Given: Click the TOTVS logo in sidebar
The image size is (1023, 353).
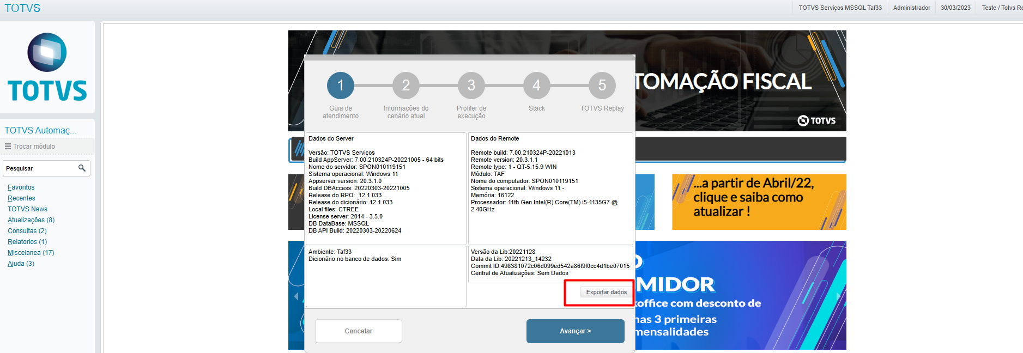Looking at the screenshot, I should (x=47, y=67).
